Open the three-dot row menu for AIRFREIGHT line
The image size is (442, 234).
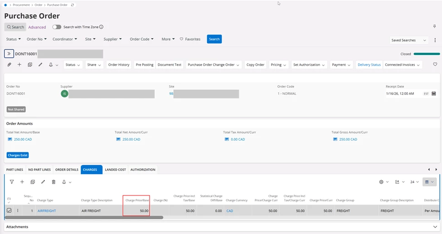point(18,211)
